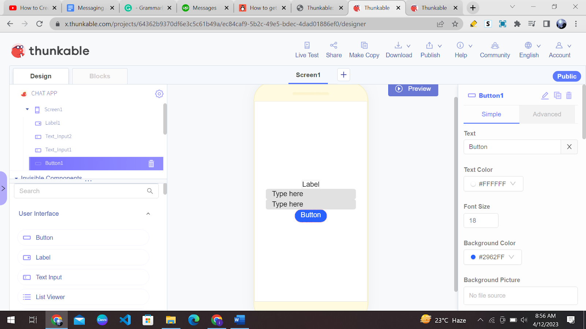Image resolution: width=586 pixels, height=329 pixels.
Task: Switch to the Blocks tab
Action: [100, 76]
